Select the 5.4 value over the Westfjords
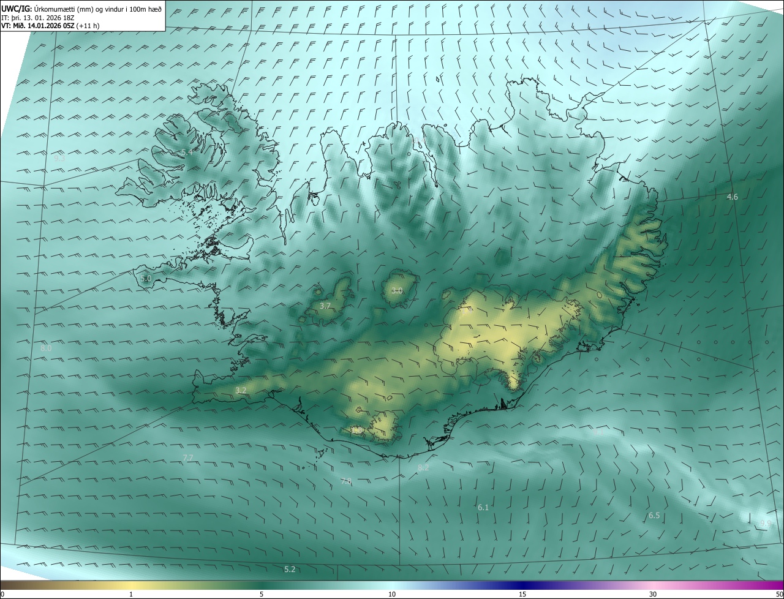Screen dimensions: 784x599 (187, 152)
